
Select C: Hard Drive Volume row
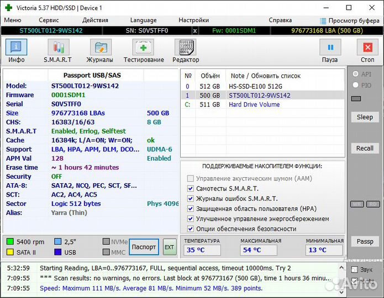point(262,104)
